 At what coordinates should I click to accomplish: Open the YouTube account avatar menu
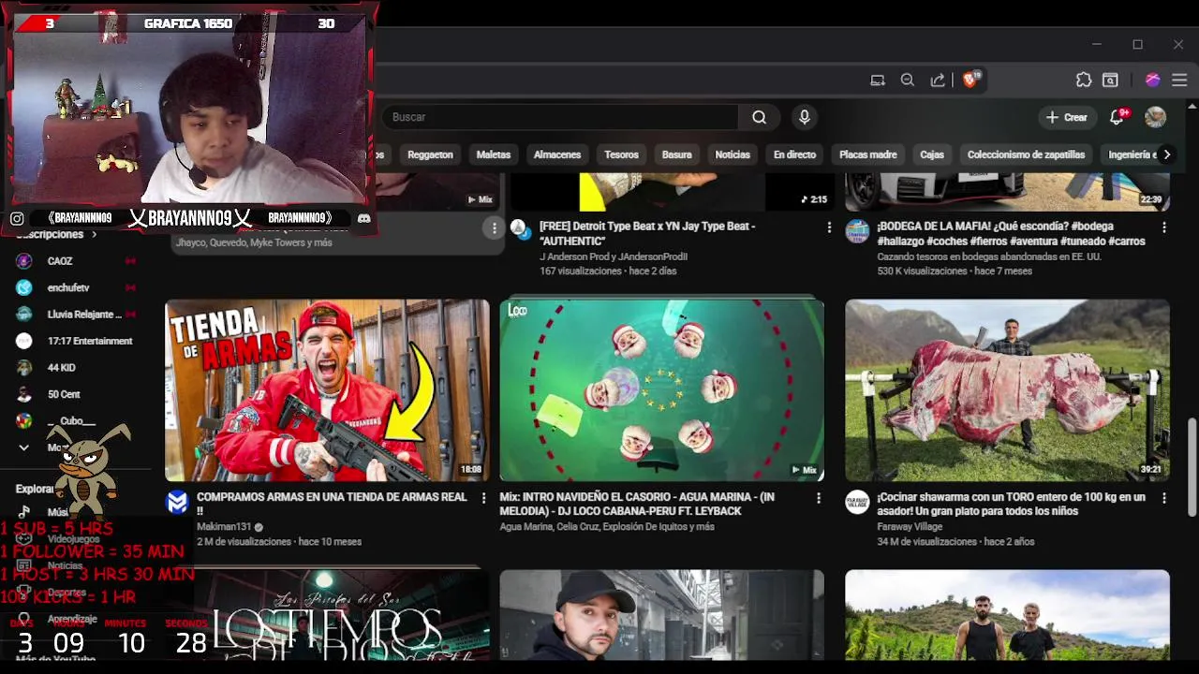1156,117
